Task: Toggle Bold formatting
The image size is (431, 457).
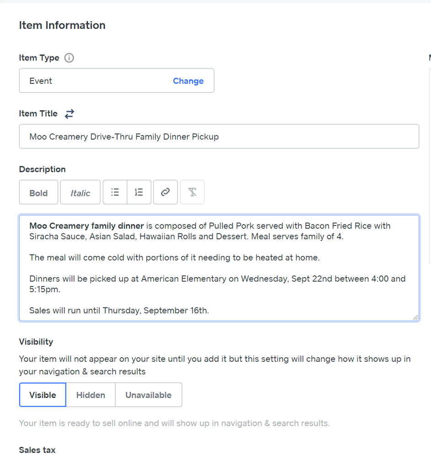Action: [x=38, y=193]
